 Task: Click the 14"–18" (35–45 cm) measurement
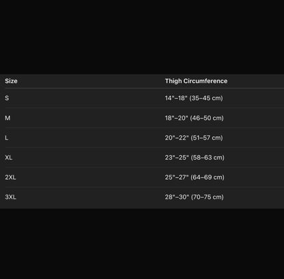point(194,98)
